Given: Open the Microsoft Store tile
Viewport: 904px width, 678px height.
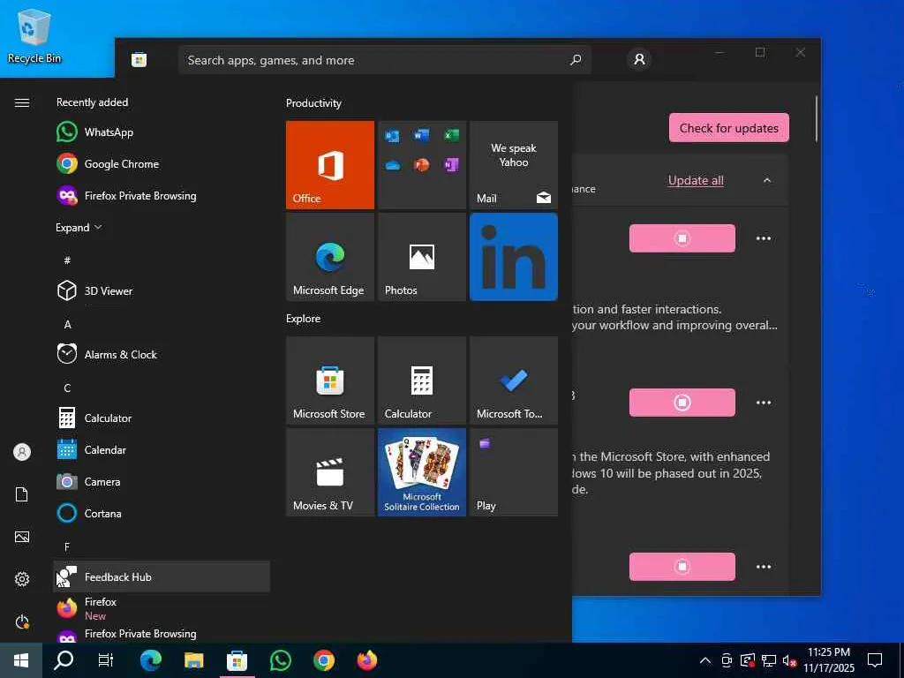Looking at the screenshot, I should (x=330, y=380).
